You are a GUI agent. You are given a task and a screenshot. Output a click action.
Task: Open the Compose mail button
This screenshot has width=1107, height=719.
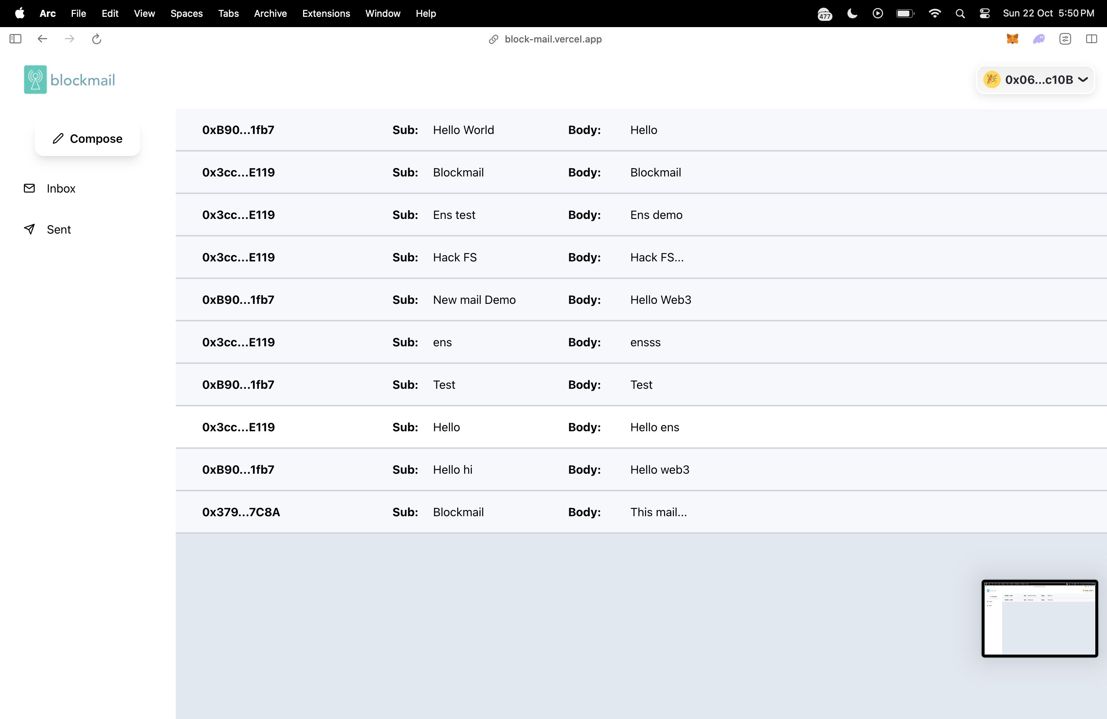(87, 139)
